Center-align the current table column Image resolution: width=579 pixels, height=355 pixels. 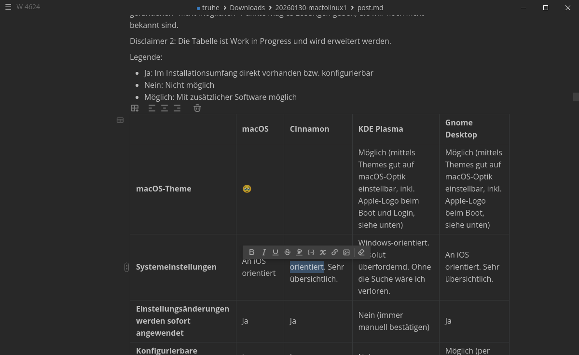[165, 108]
